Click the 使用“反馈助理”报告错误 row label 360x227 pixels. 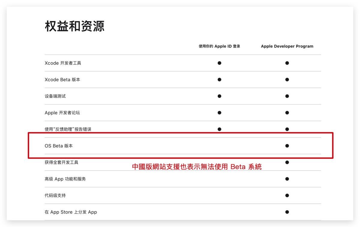tap(68, 129)
